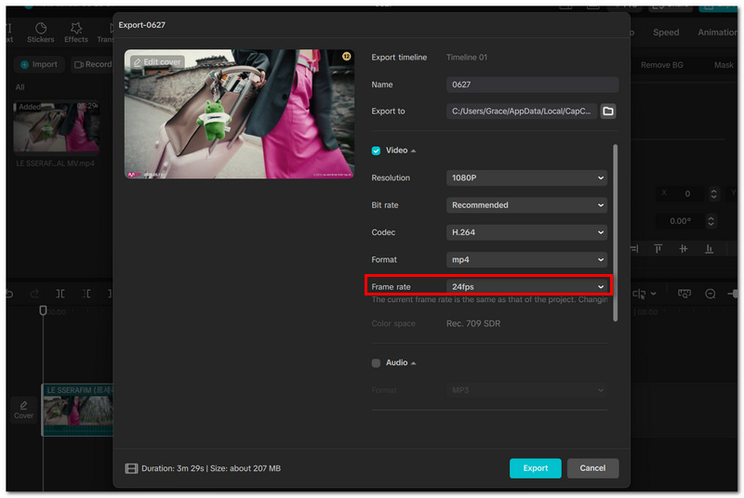Click the Timeline 01 text
744x498 pixels.
467,58
